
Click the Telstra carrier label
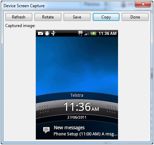tap(77, 95)
